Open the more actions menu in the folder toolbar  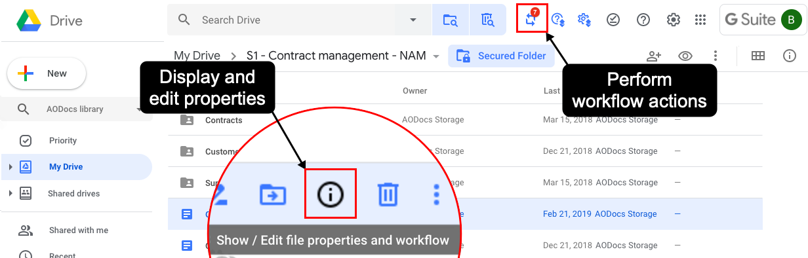[716, 56]
